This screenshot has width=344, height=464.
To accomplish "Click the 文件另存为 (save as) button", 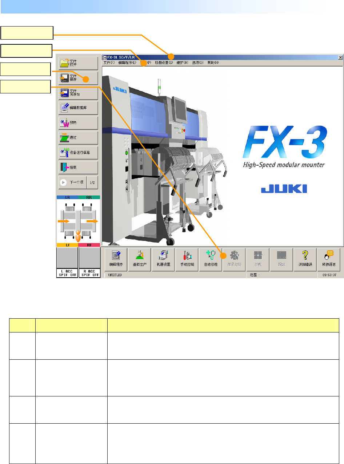I will 78,93.
